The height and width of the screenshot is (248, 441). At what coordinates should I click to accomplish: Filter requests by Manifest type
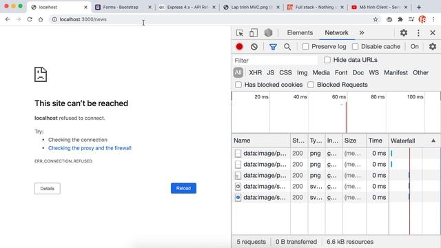pyautogui.click(x=396, y=72)
